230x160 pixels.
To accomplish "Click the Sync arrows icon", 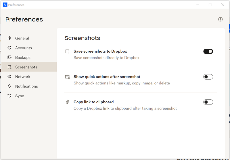I will coord(9,96).
